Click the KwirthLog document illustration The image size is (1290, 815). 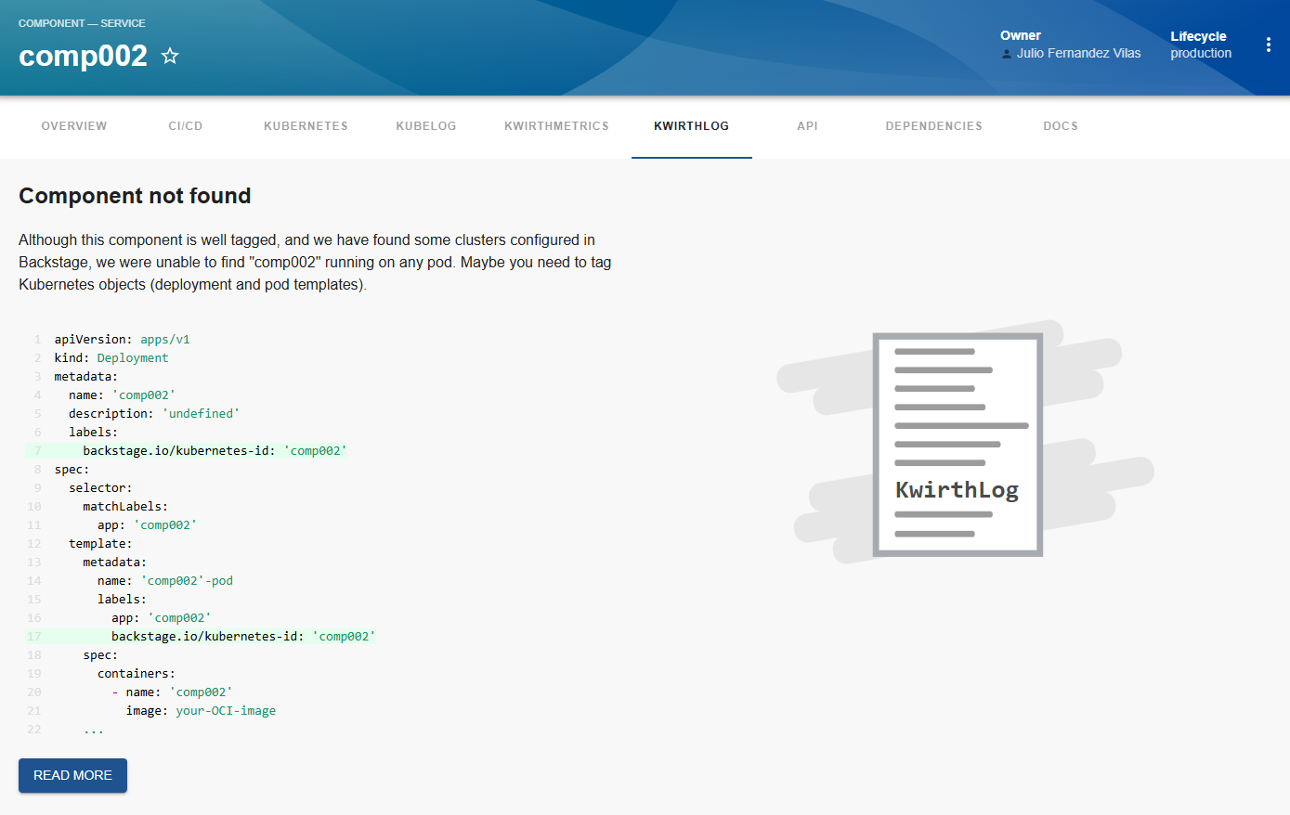[x=958, y=445]
